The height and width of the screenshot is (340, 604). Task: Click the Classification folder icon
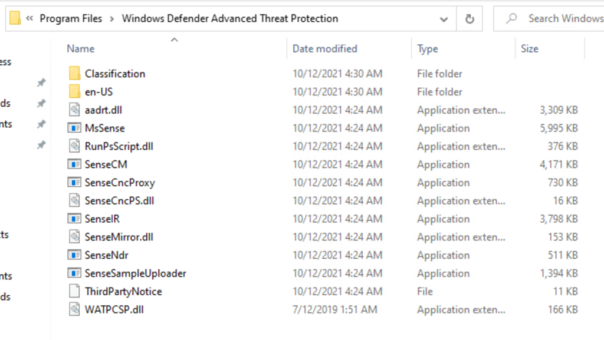pyautogui.click(x=74, y=74)
